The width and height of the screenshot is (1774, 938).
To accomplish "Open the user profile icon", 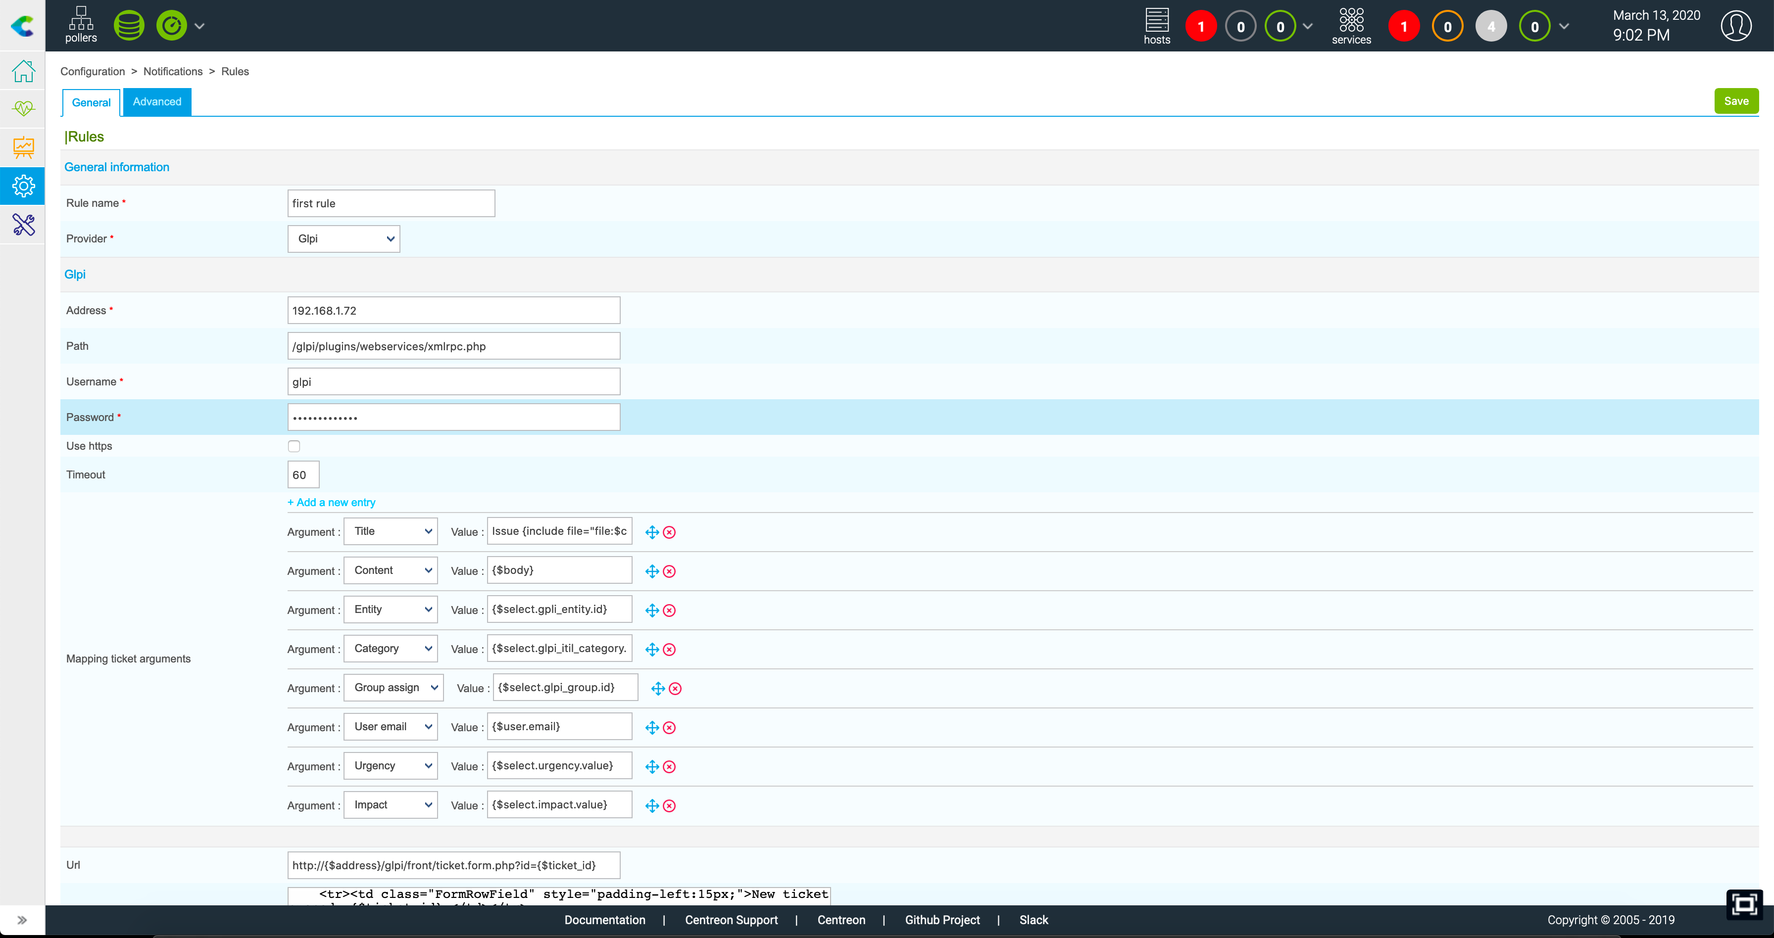I will (1736, 26).
